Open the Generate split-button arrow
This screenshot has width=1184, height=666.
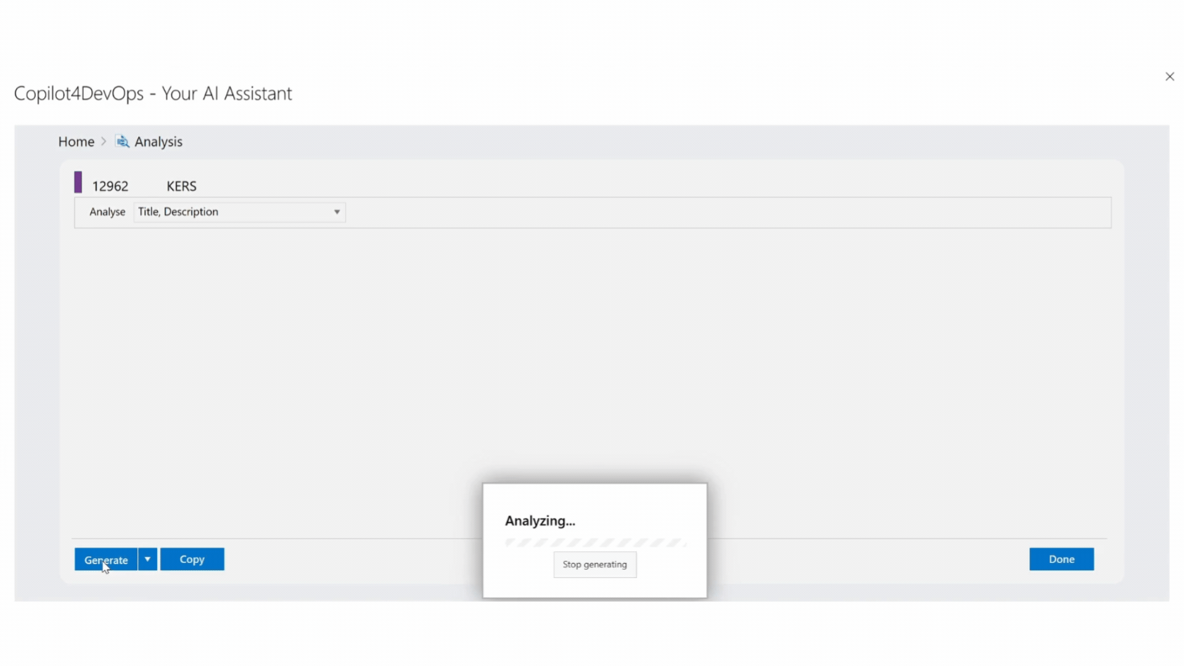point(147,559)
